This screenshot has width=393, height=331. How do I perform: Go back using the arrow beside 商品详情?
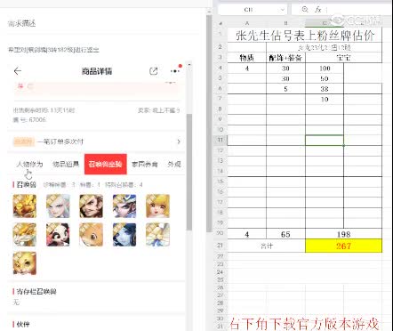click(18, 71)
